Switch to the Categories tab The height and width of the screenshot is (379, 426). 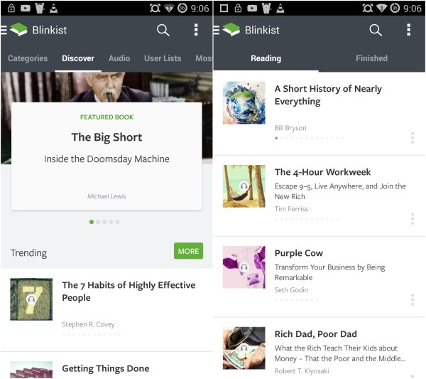coord(28,58)
